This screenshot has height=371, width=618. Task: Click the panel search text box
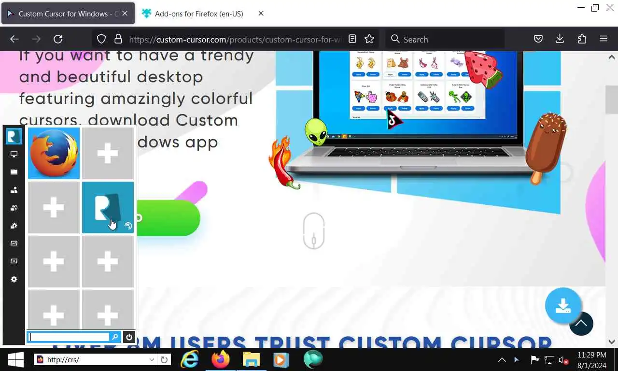click(x=69, y=337)
